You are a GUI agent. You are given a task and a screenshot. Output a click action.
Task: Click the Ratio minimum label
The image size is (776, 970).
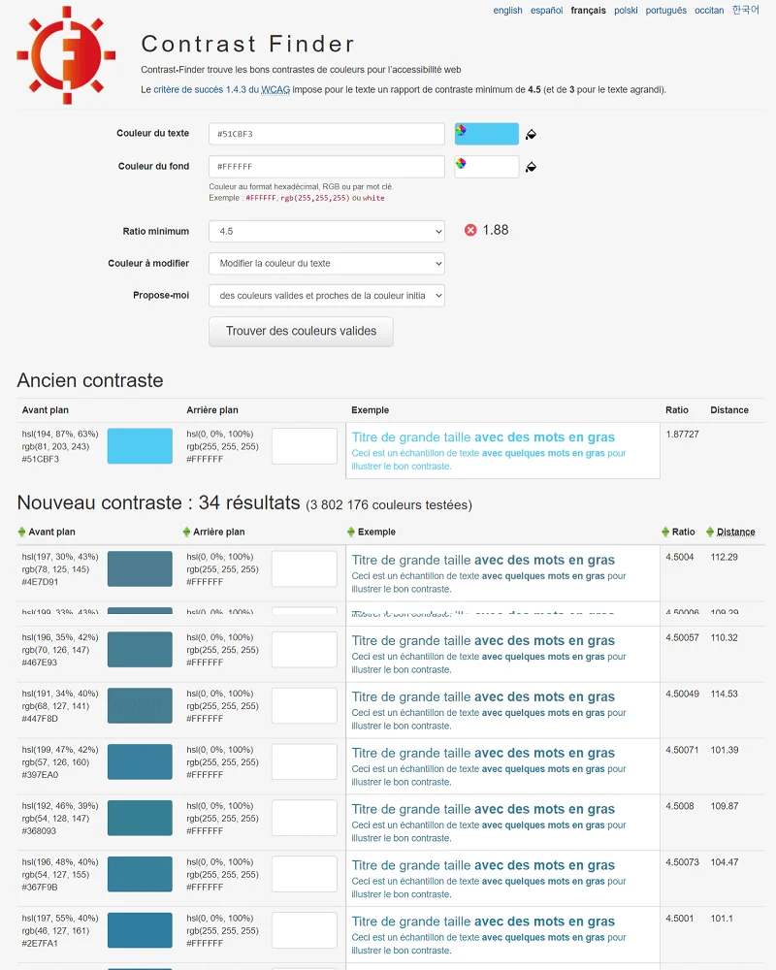coord(156,232)
